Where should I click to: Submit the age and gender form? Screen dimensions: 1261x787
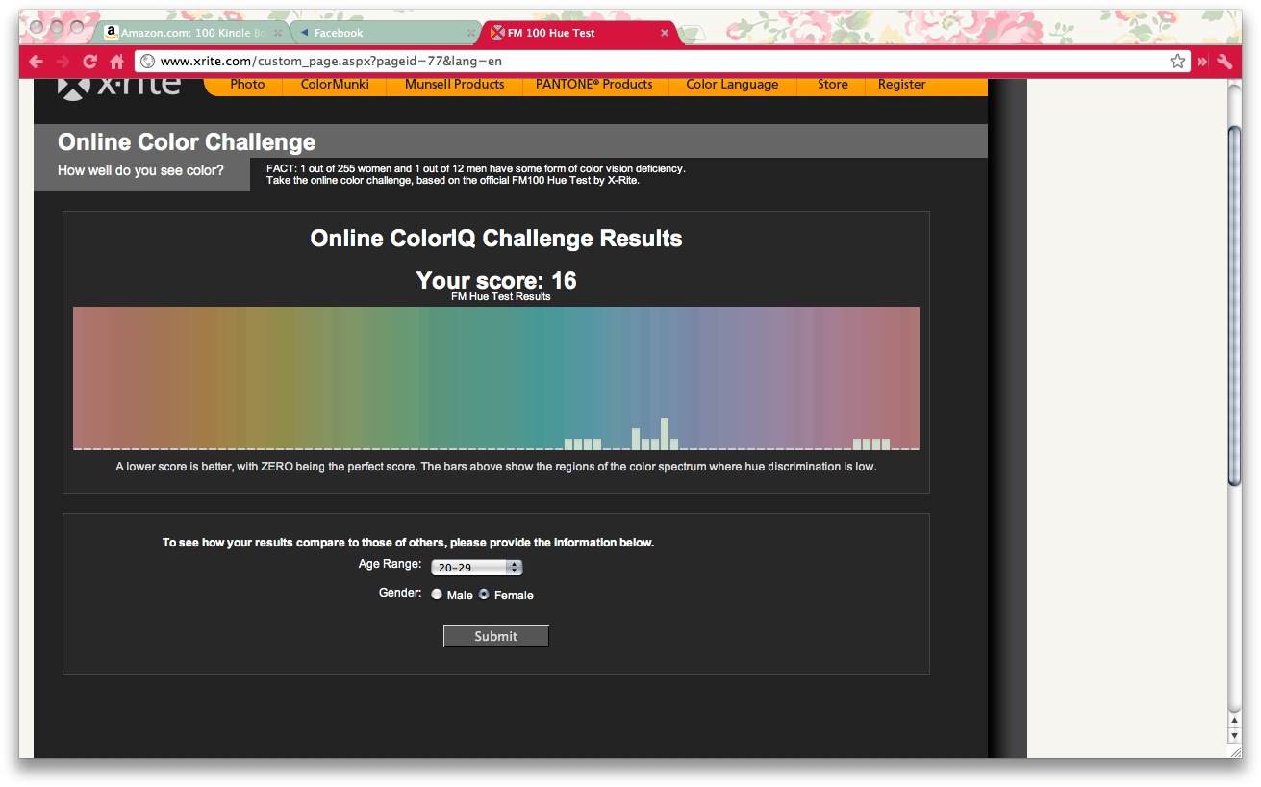(x=495, y=636)
